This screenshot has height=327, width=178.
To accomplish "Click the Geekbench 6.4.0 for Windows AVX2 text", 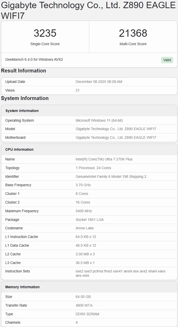I will pos(34,59).
